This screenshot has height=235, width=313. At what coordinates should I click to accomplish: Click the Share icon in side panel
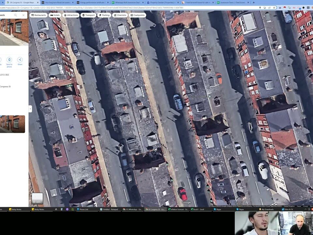pyautogui.click(x=20, y=60)
